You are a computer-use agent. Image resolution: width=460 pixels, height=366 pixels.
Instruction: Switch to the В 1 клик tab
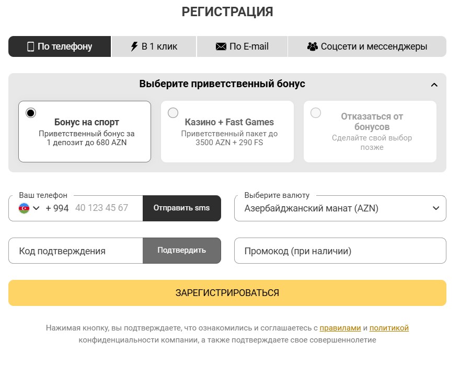(154, 46)
